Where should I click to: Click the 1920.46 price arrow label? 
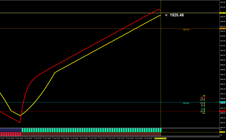174,15
